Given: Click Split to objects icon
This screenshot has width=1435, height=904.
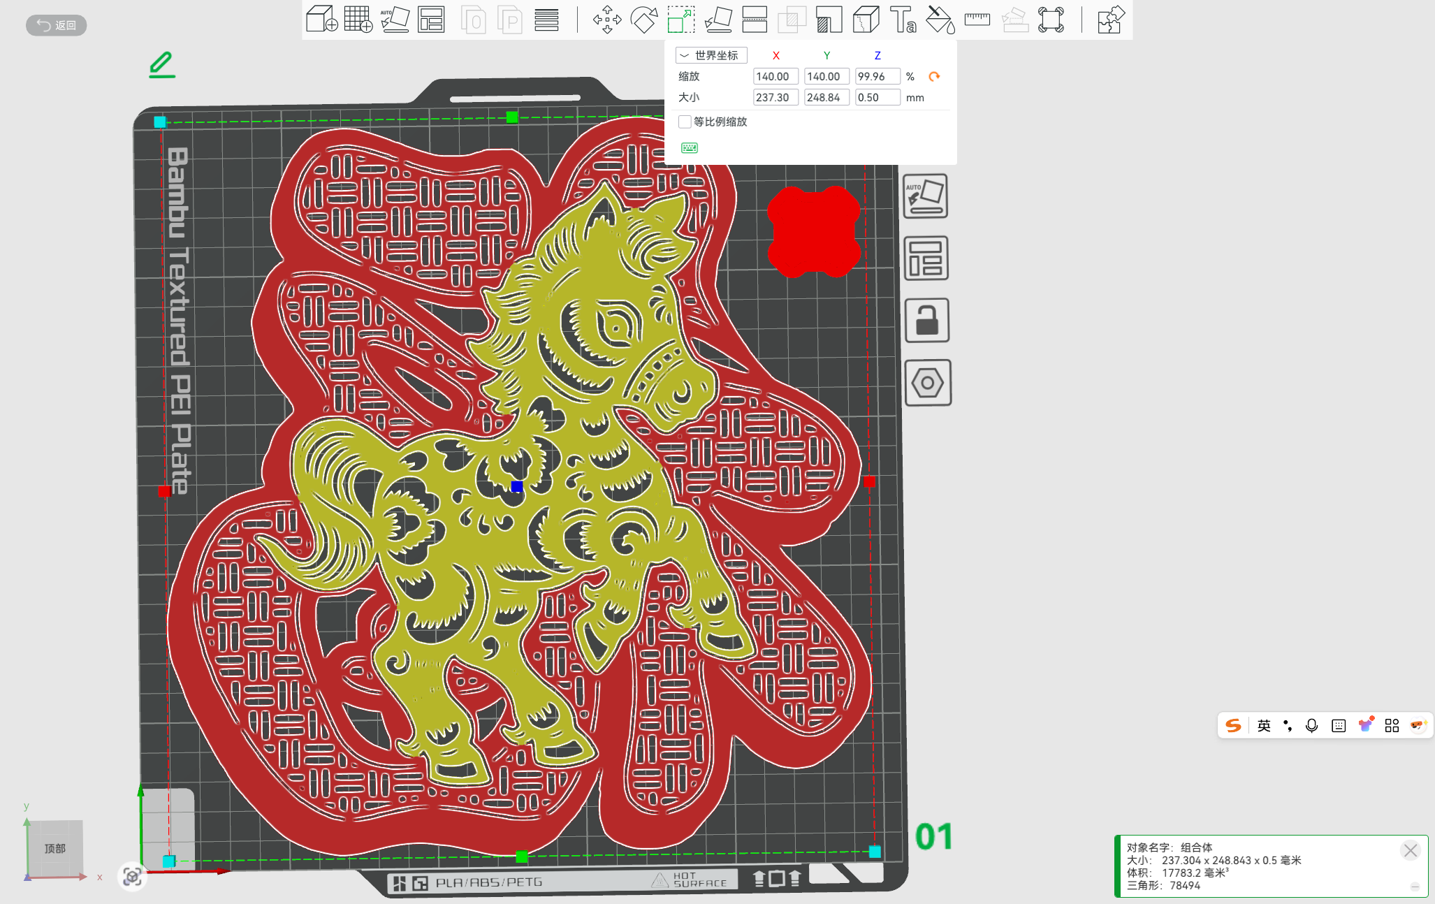Looking at the screenshot, I should click(x=474, y=20).
